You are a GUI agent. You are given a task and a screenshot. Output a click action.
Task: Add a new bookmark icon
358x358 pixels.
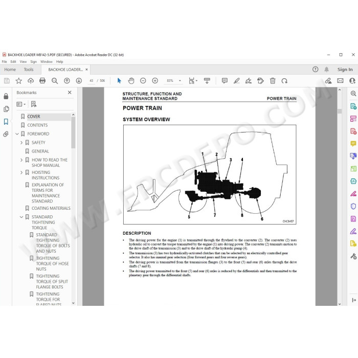point(34,104)
